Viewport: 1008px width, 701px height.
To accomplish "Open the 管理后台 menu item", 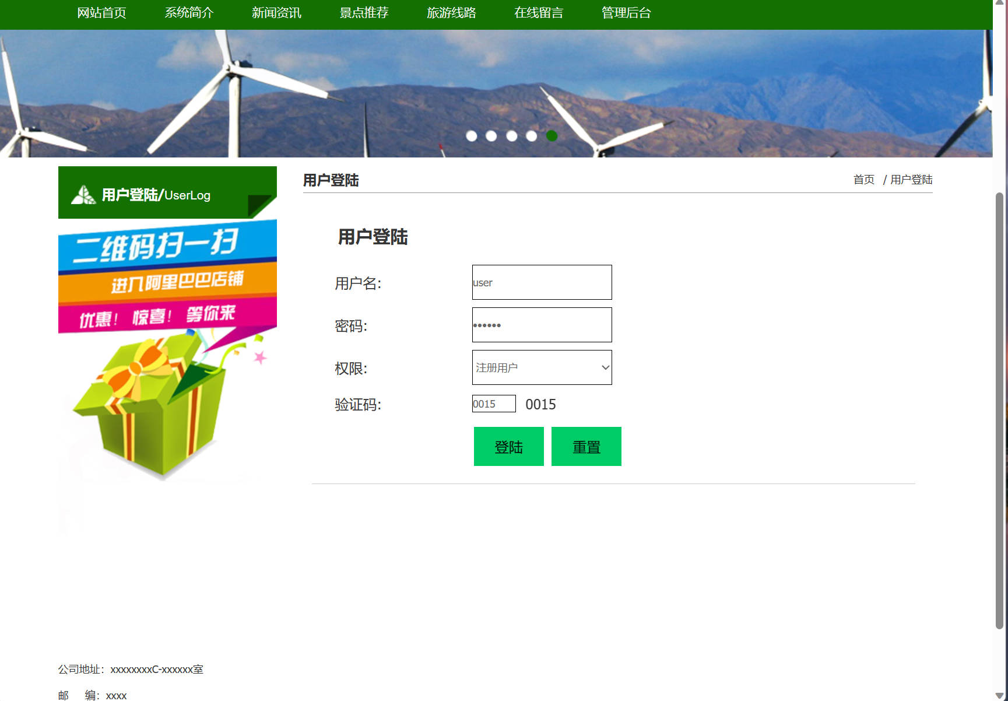I will (624, 13).
